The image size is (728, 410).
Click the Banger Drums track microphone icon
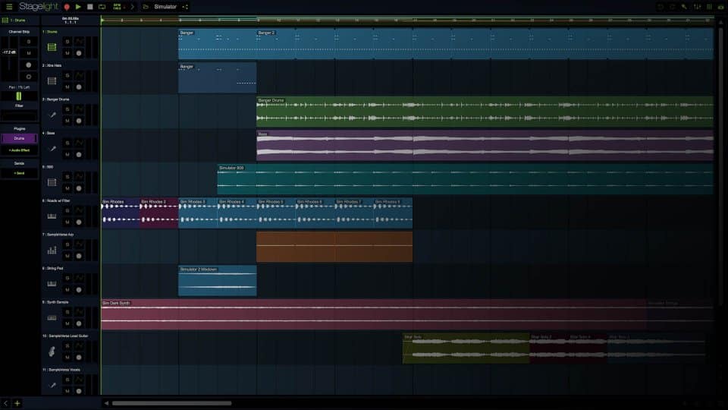point(52,115)
